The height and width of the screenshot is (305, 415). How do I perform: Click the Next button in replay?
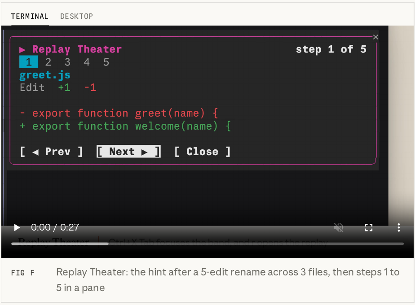click(x=128, y=152)
